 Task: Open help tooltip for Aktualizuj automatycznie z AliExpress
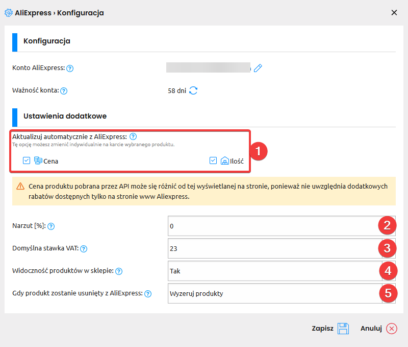tap(133, 136)
